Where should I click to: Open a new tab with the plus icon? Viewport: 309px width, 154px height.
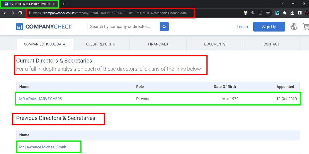(x=63, y=4)
